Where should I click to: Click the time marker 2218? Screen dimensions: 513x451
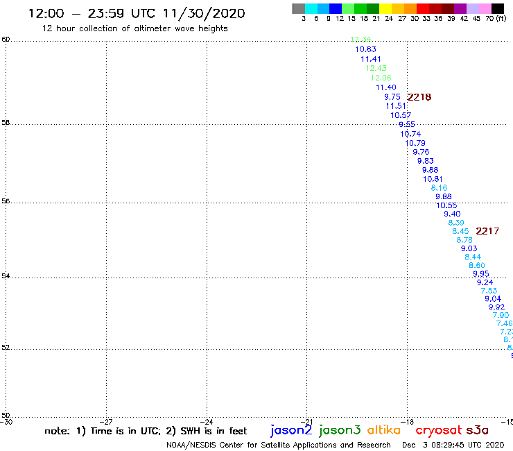coord(419,97)
